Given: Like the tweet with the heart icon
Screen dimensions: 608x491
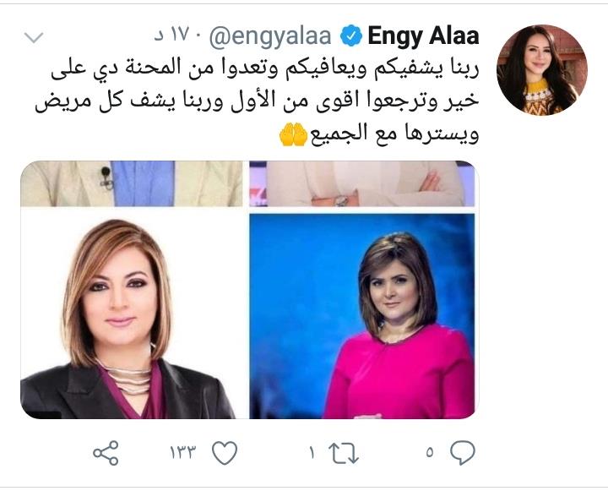Looking at the screenshot, I should [x=225, y=453].
